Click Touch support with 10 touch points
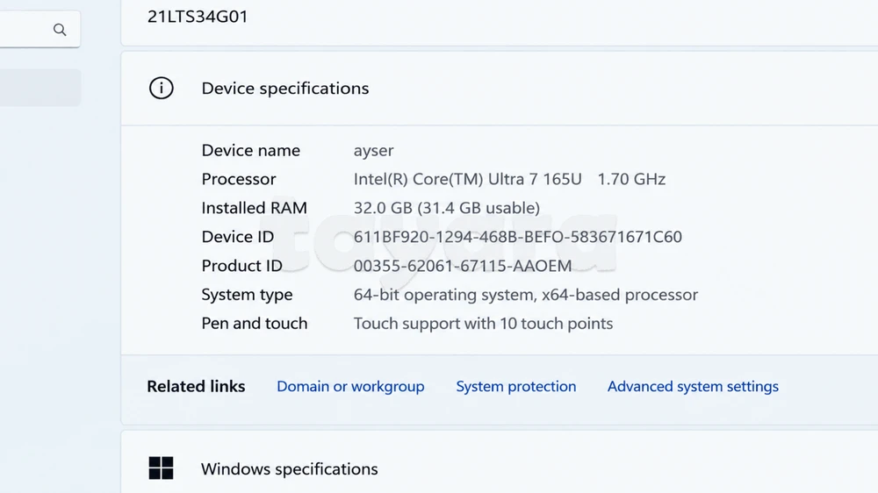The width and height of the screenshot is (878, 493). tap(483, 324)
